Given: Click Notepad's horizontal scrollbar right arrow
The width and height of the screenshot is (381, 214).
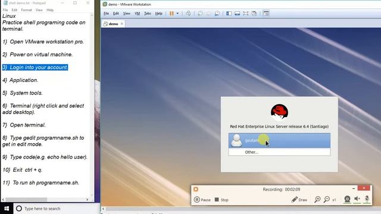Looking at the screenshot, I should point(88,200).
